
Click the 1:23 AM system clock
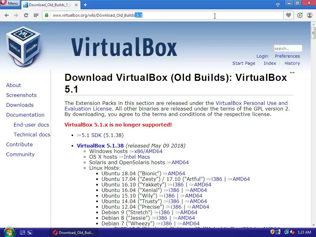304,232
